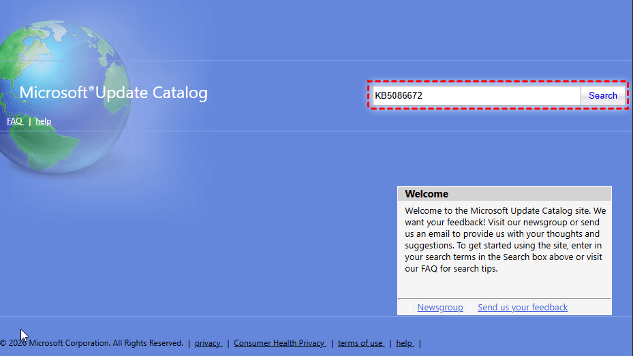Open Consumer Health Privacy link
This screenshot has width=633, height=356.
tap(280, 343)
